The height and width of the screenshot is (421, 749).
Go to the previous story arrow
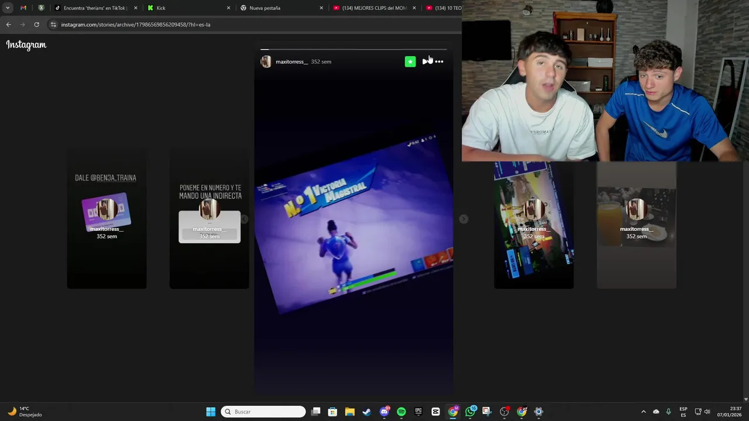click(244, 219)
